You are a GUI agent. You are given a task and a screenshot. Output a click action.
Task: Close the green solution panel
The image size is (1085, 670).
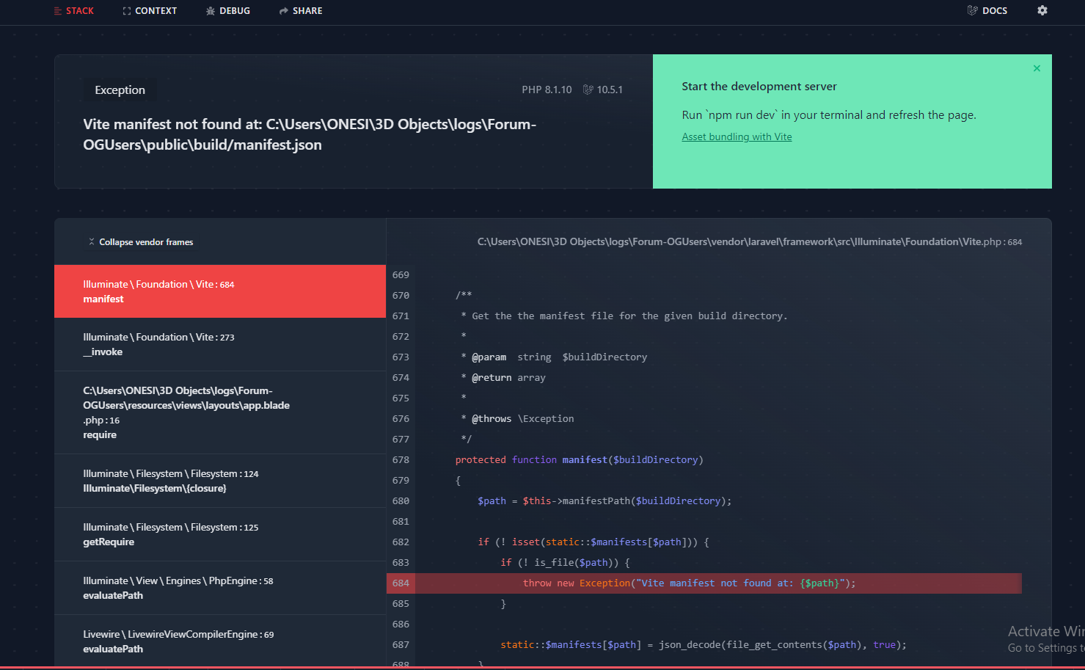[1037, 68]
